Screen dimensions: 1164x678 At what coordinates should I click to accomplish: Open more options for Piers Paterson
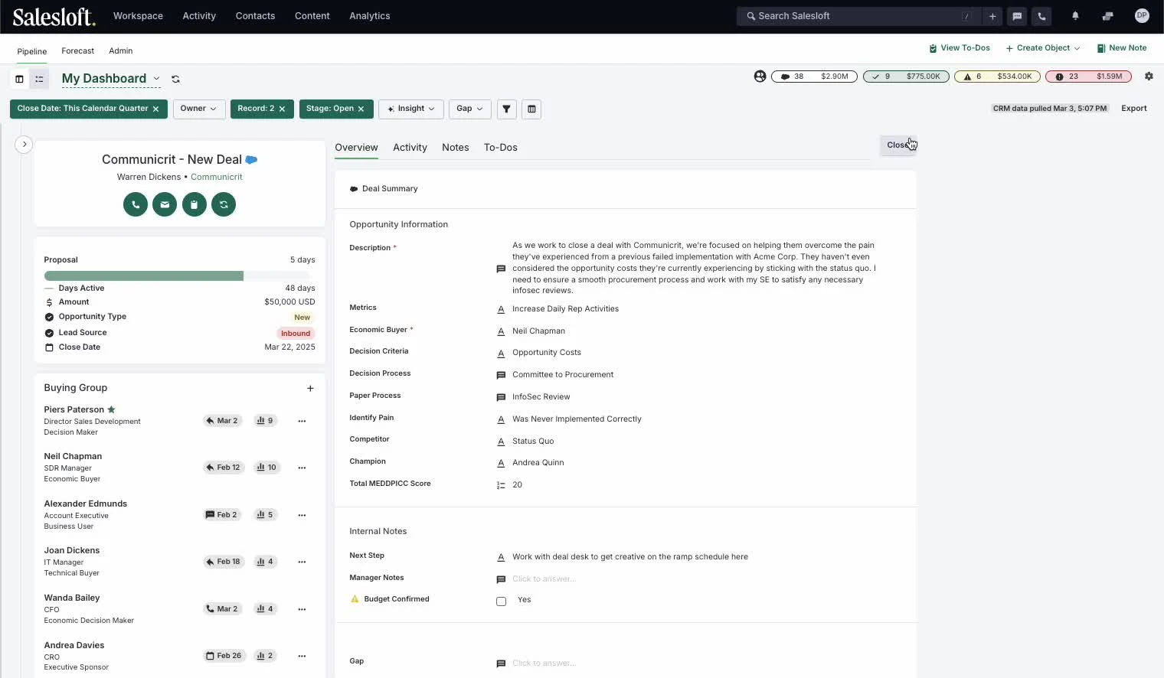302,421
